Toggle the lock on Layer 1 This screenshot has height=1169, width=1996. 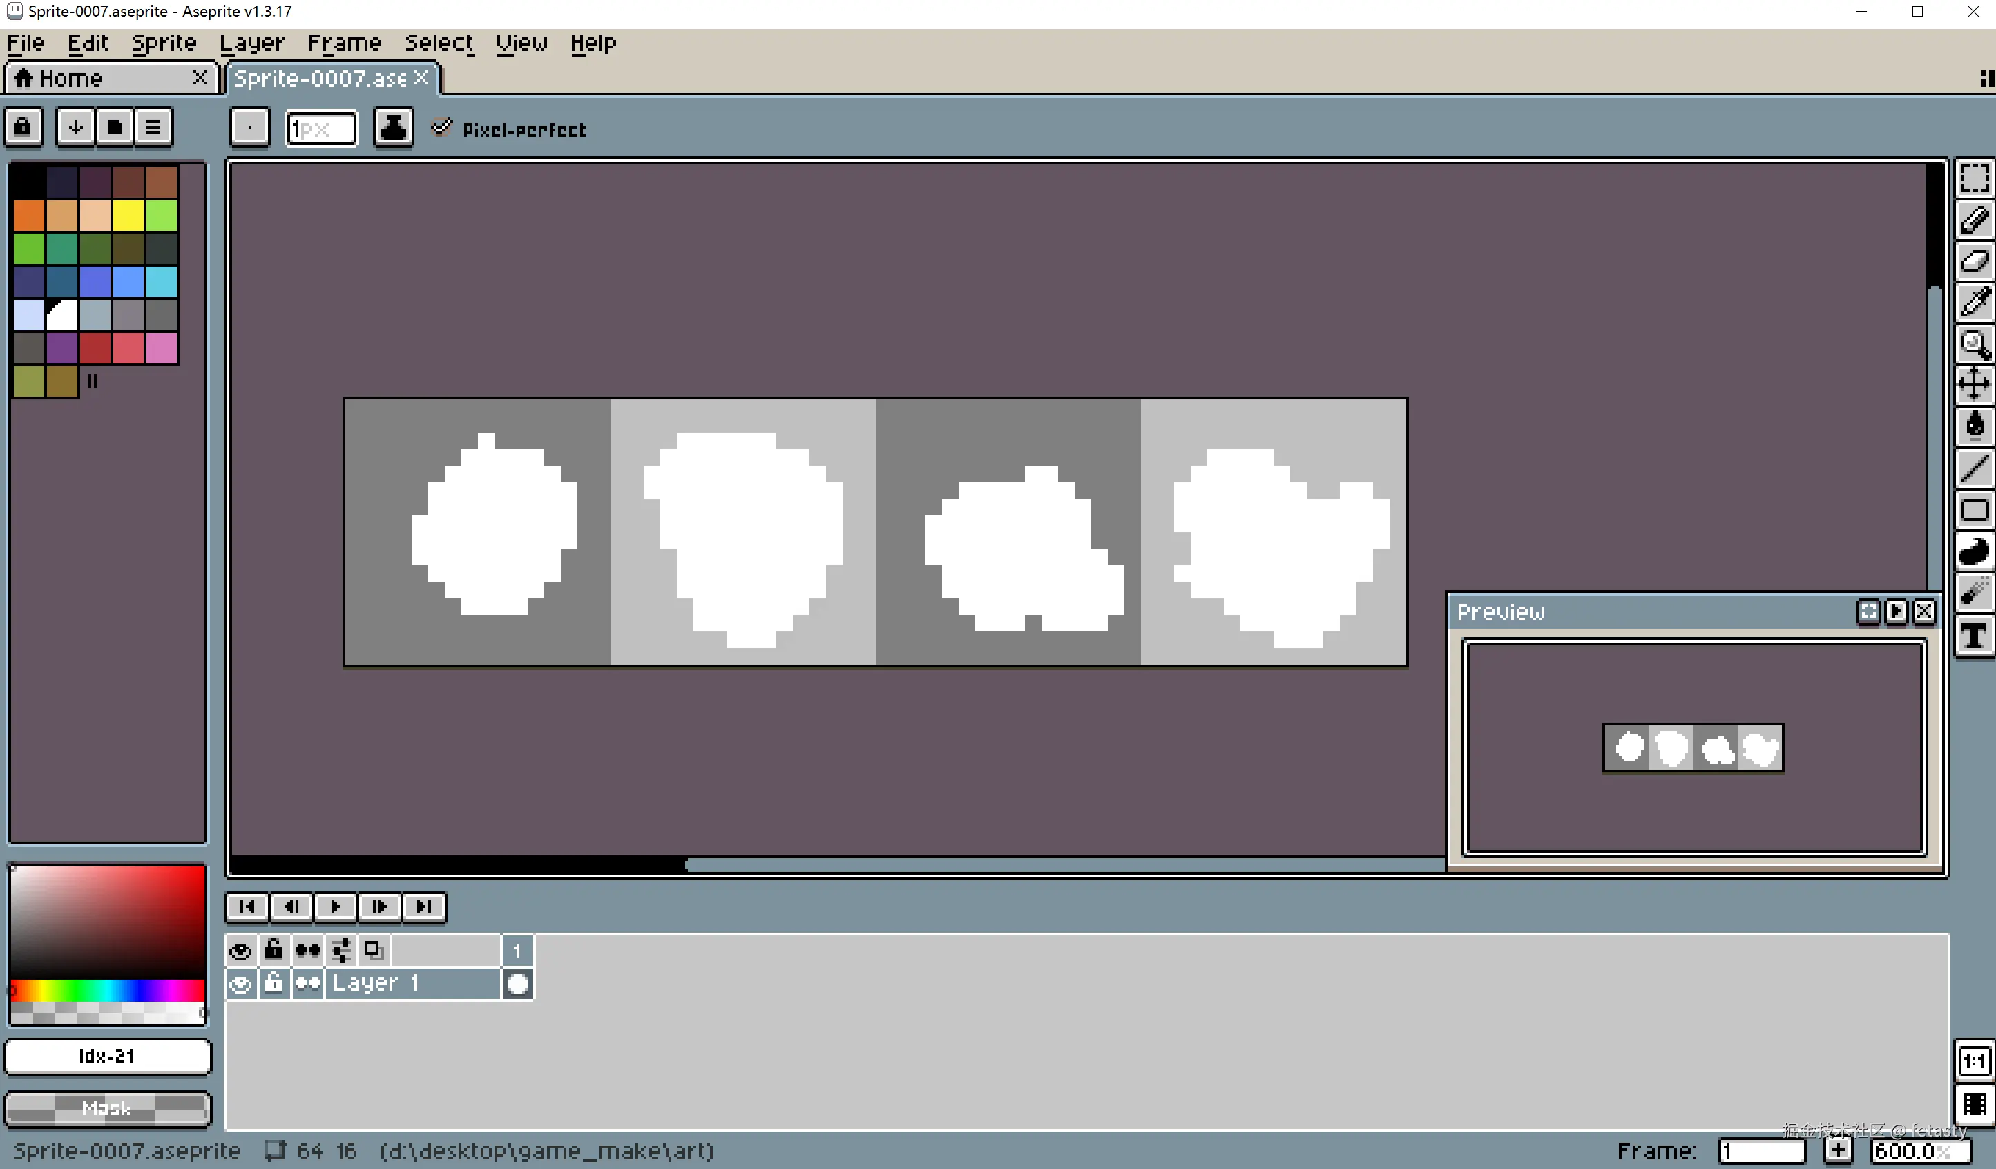click(x=274, y=984)
